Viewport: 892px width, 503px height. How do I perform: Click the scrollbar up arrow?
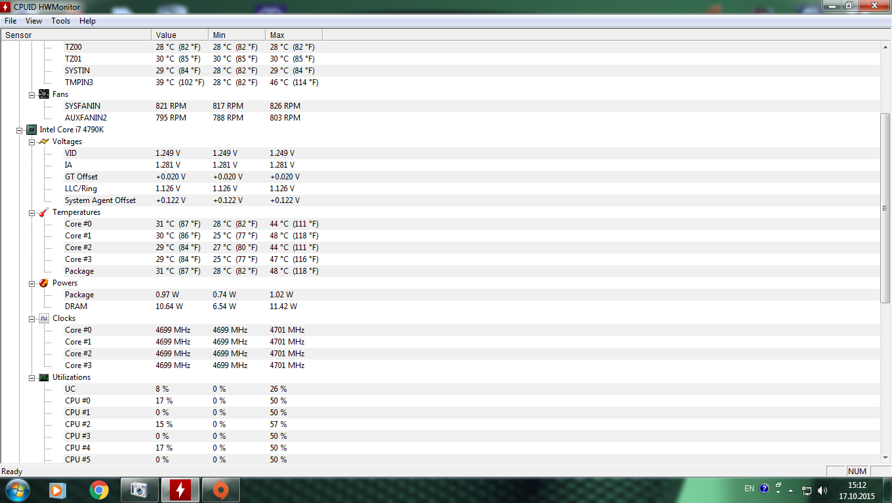[x=885, y=47]
